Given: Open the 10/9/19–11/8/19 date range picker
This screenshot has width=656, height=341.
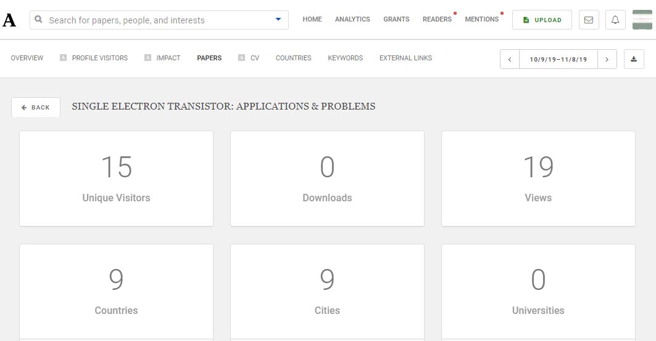Looking at the screenshot, I should 558,59.
